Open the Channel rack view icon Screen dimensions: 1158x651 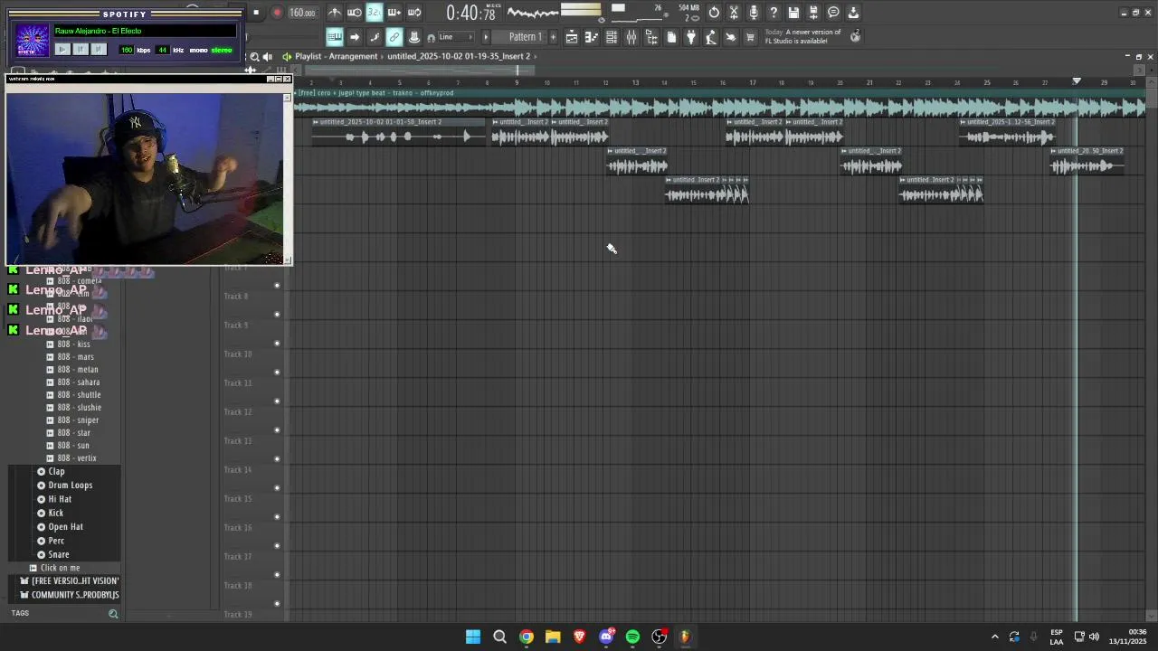pos(612,37)
